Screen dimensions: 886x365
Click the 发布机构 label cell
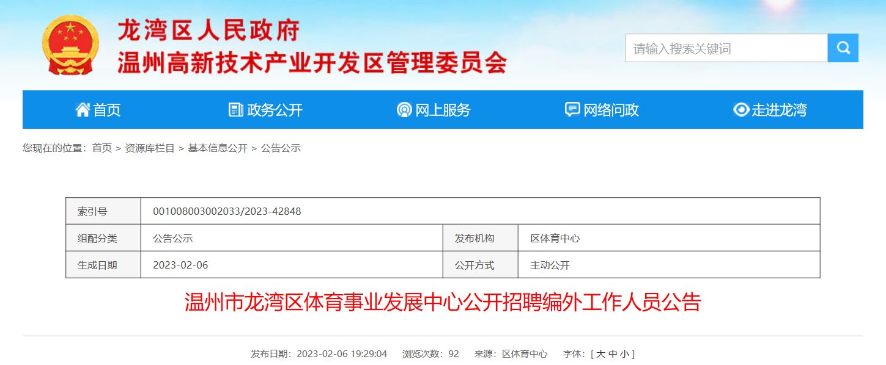tap(481, 238)
